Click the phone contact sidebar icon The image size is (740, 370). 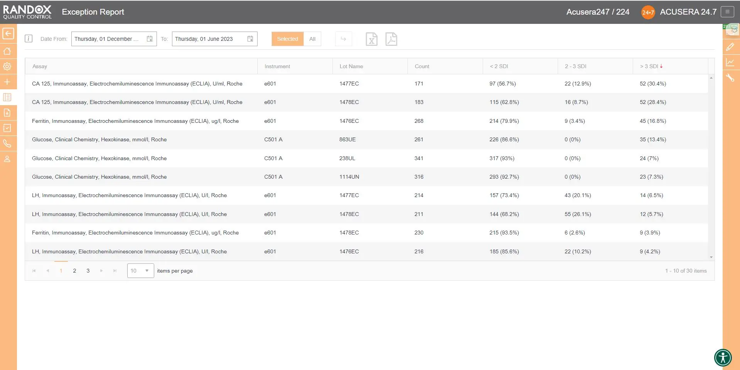pos(7,144)
